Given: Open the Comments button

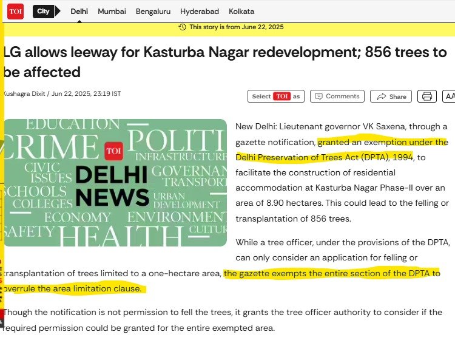Looking at the screenshot, I should 337,96.
